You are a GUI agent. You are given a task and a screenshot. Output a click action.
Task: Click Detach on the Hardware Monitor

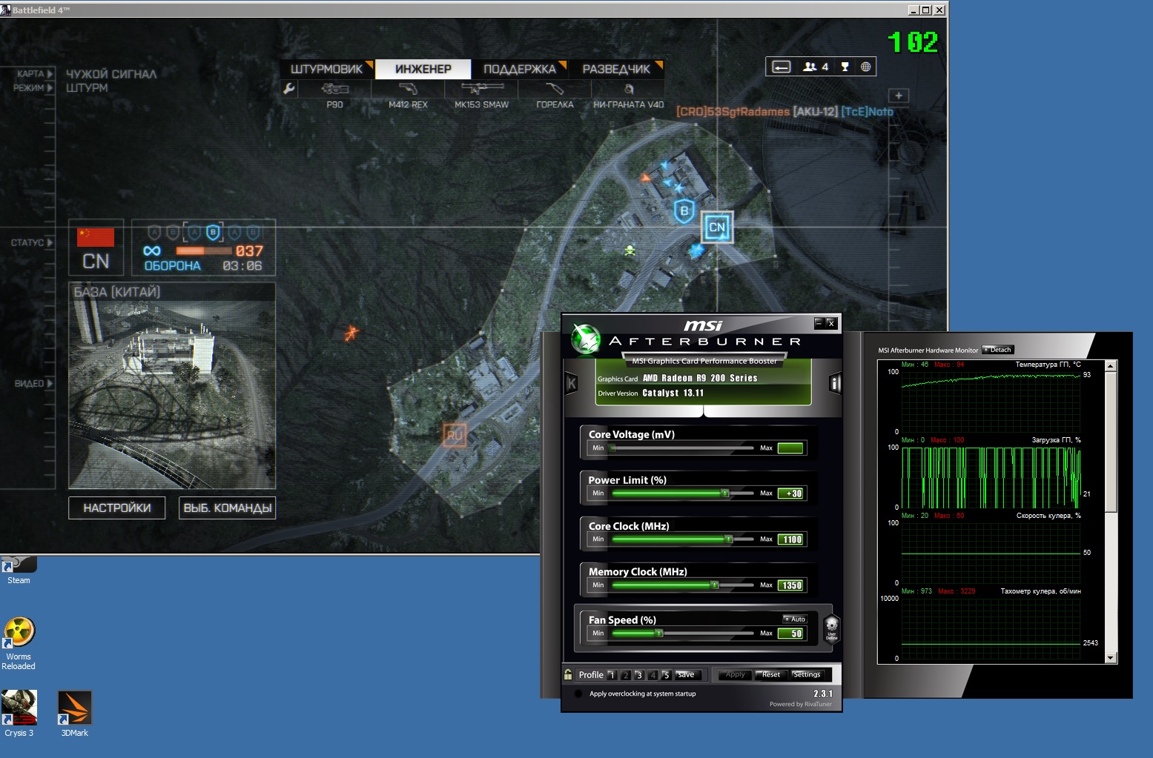pos(998,350)
